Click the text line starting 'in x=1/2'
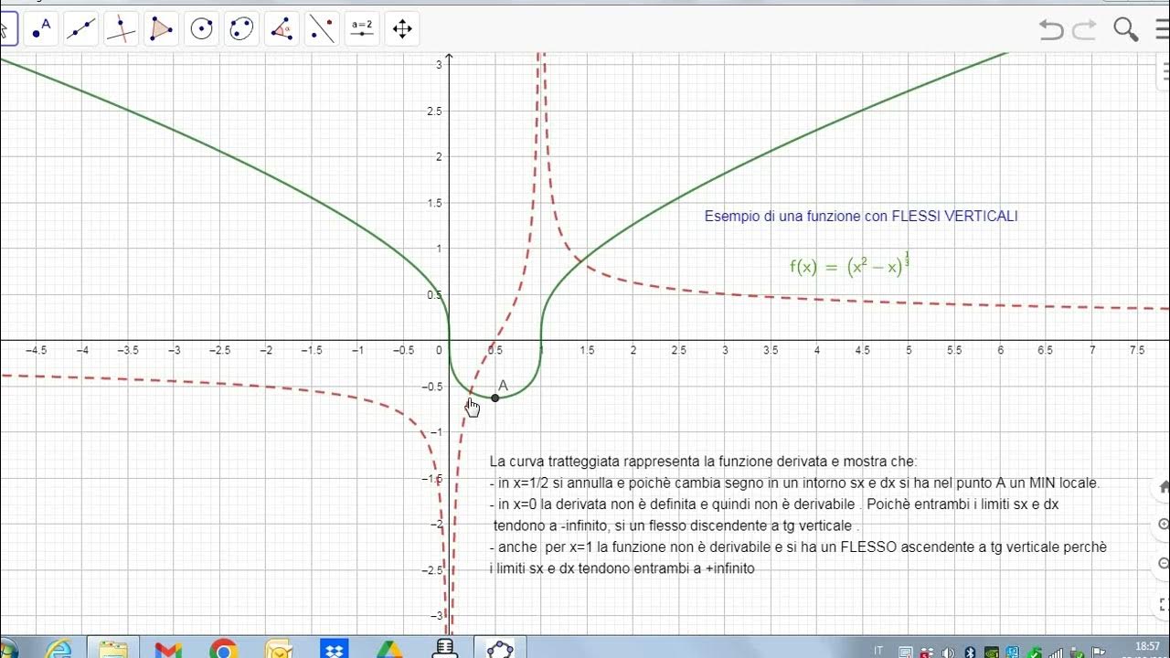This screenshot has width=1170, height=658. pyautogui.click(x=795, y=483)
